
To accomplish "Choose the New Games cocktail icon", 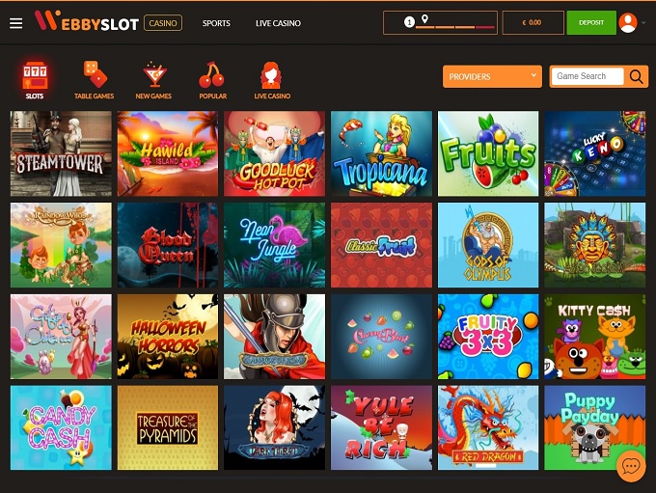I will [x=154, y=75].
